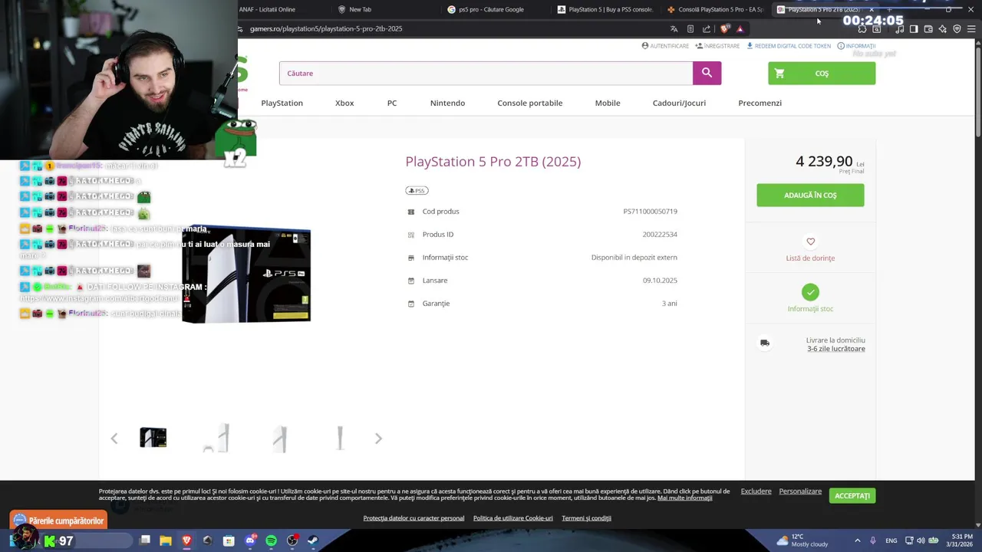Screen dimensions: 982x552
Task: Open the Xbox category menu
Action: coord(344,103)
